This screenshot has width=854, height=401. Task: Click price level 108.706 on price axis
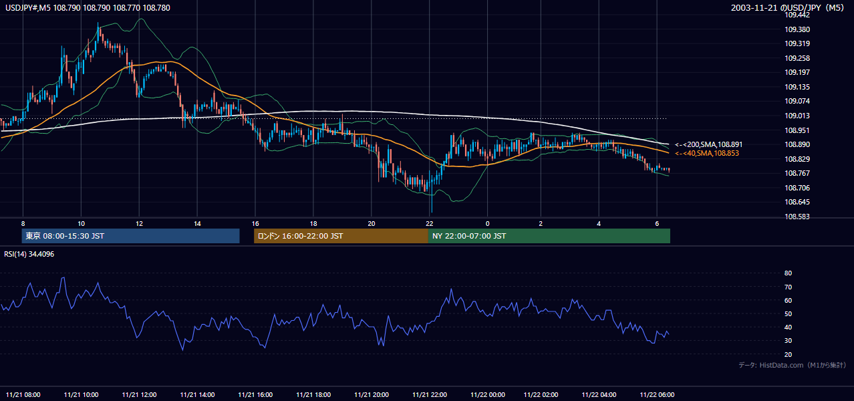click(797, 188)
